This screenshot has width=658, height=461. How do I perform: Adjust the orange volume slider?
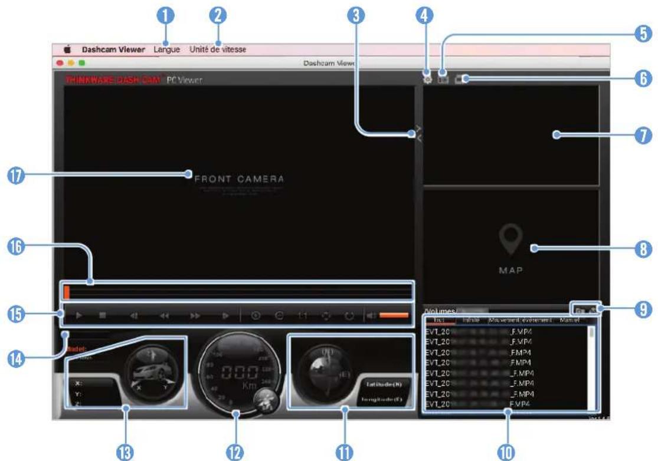click(x=394, y=315)
